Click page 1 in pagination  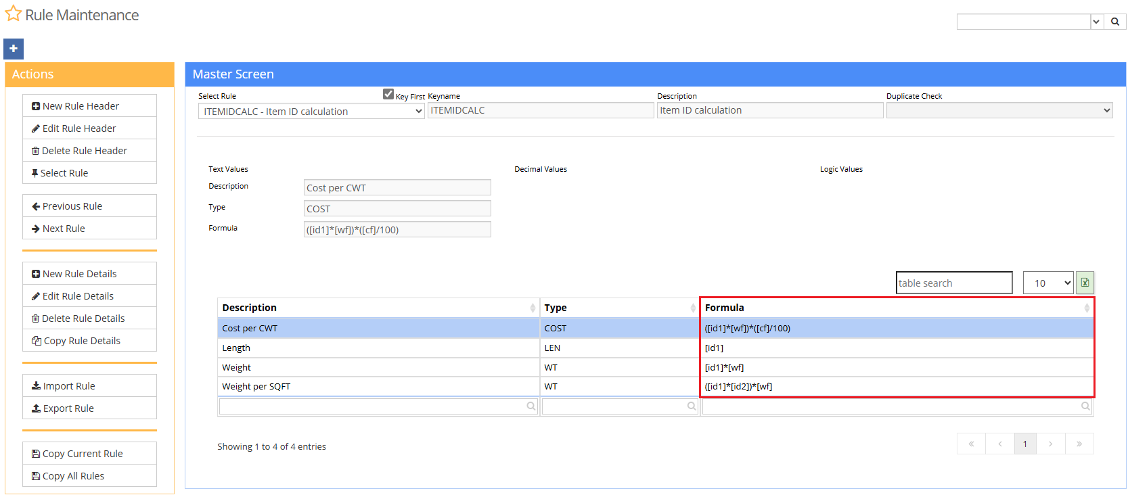(x=1024, y=444)
